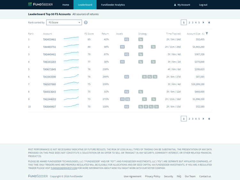Click the help question mark icon
240x180 pixels.
(x=86, y=22)
